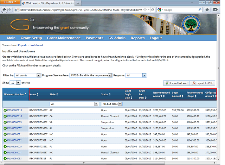The height and width of the screenshot is (165, 225).
Task: Click the green check icon beside P116J080027
Action: point(5,152)
